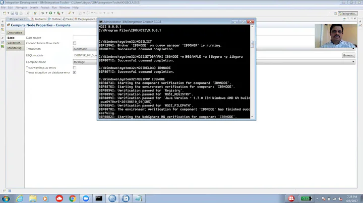Open the red cloud app in taskbar
This screenshot has height=203, width=363.
(x=59, y=198)
